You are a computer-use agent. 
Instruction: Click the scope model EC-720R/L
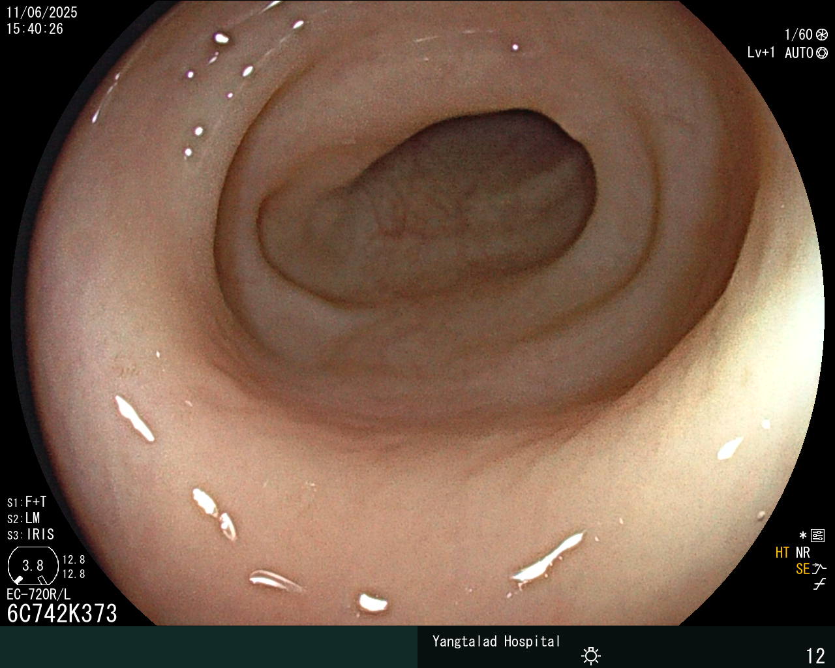pos(38,595)
